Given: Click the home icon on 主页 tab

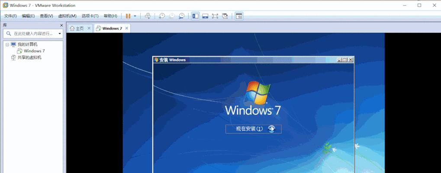Looking at the screenshot, I should (72, 29).
